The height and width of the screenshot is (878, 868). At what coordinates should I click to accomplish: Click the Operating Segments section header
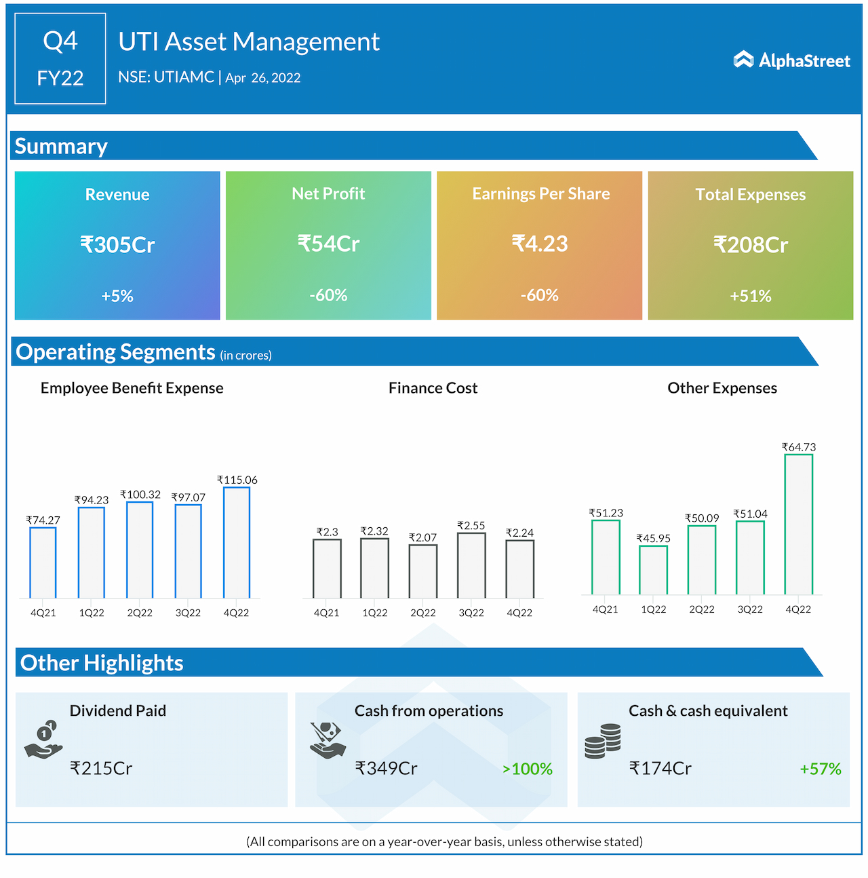pyautogui.click(x=115, y=351)
